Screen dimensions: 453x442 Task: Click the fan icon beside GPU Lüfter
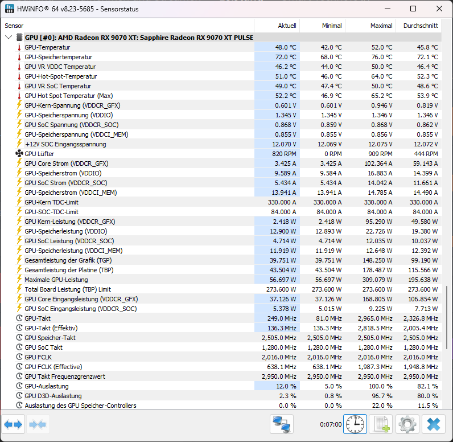click(19, 153)
